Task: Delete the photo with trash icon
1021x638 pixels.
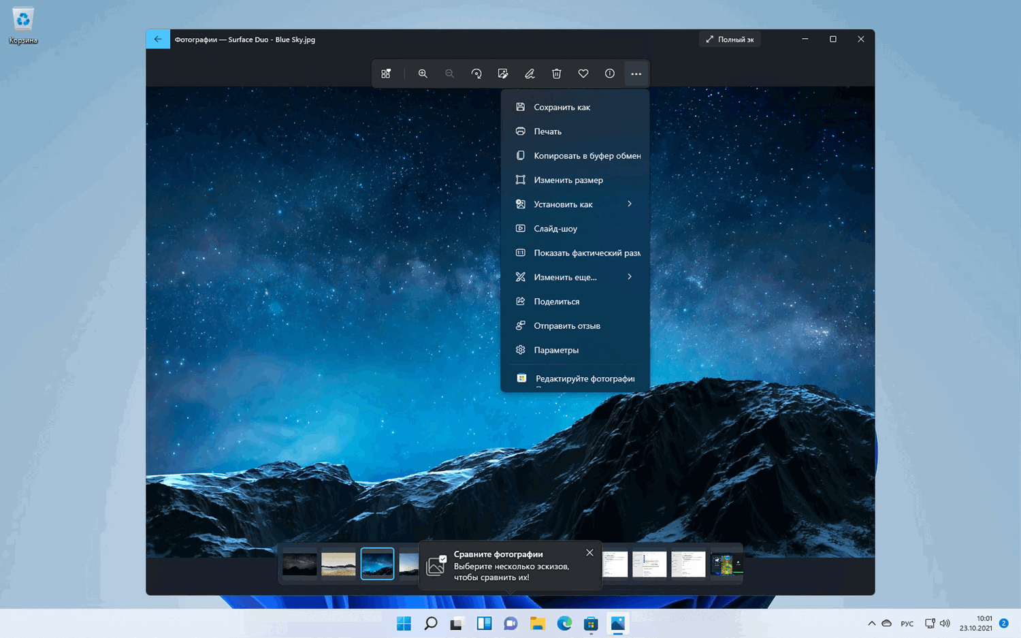Action: pos(556,74)
